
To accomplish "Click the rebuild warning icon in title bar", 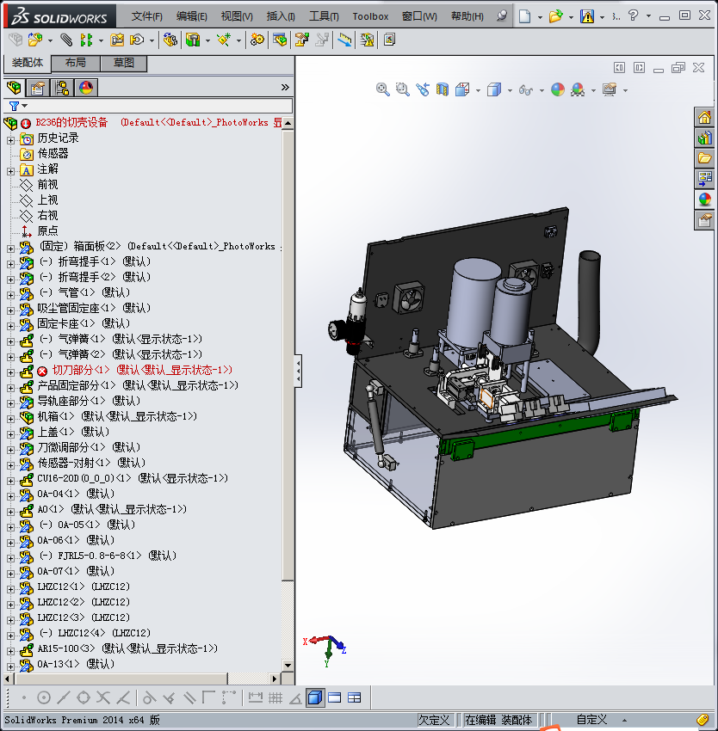I will 587,16.
